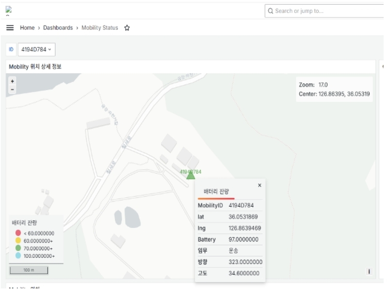Viewport: 388px width, 290px height.
Task: Click the red < 60.0000000 legend swatch
Action: tap(18, 233)
